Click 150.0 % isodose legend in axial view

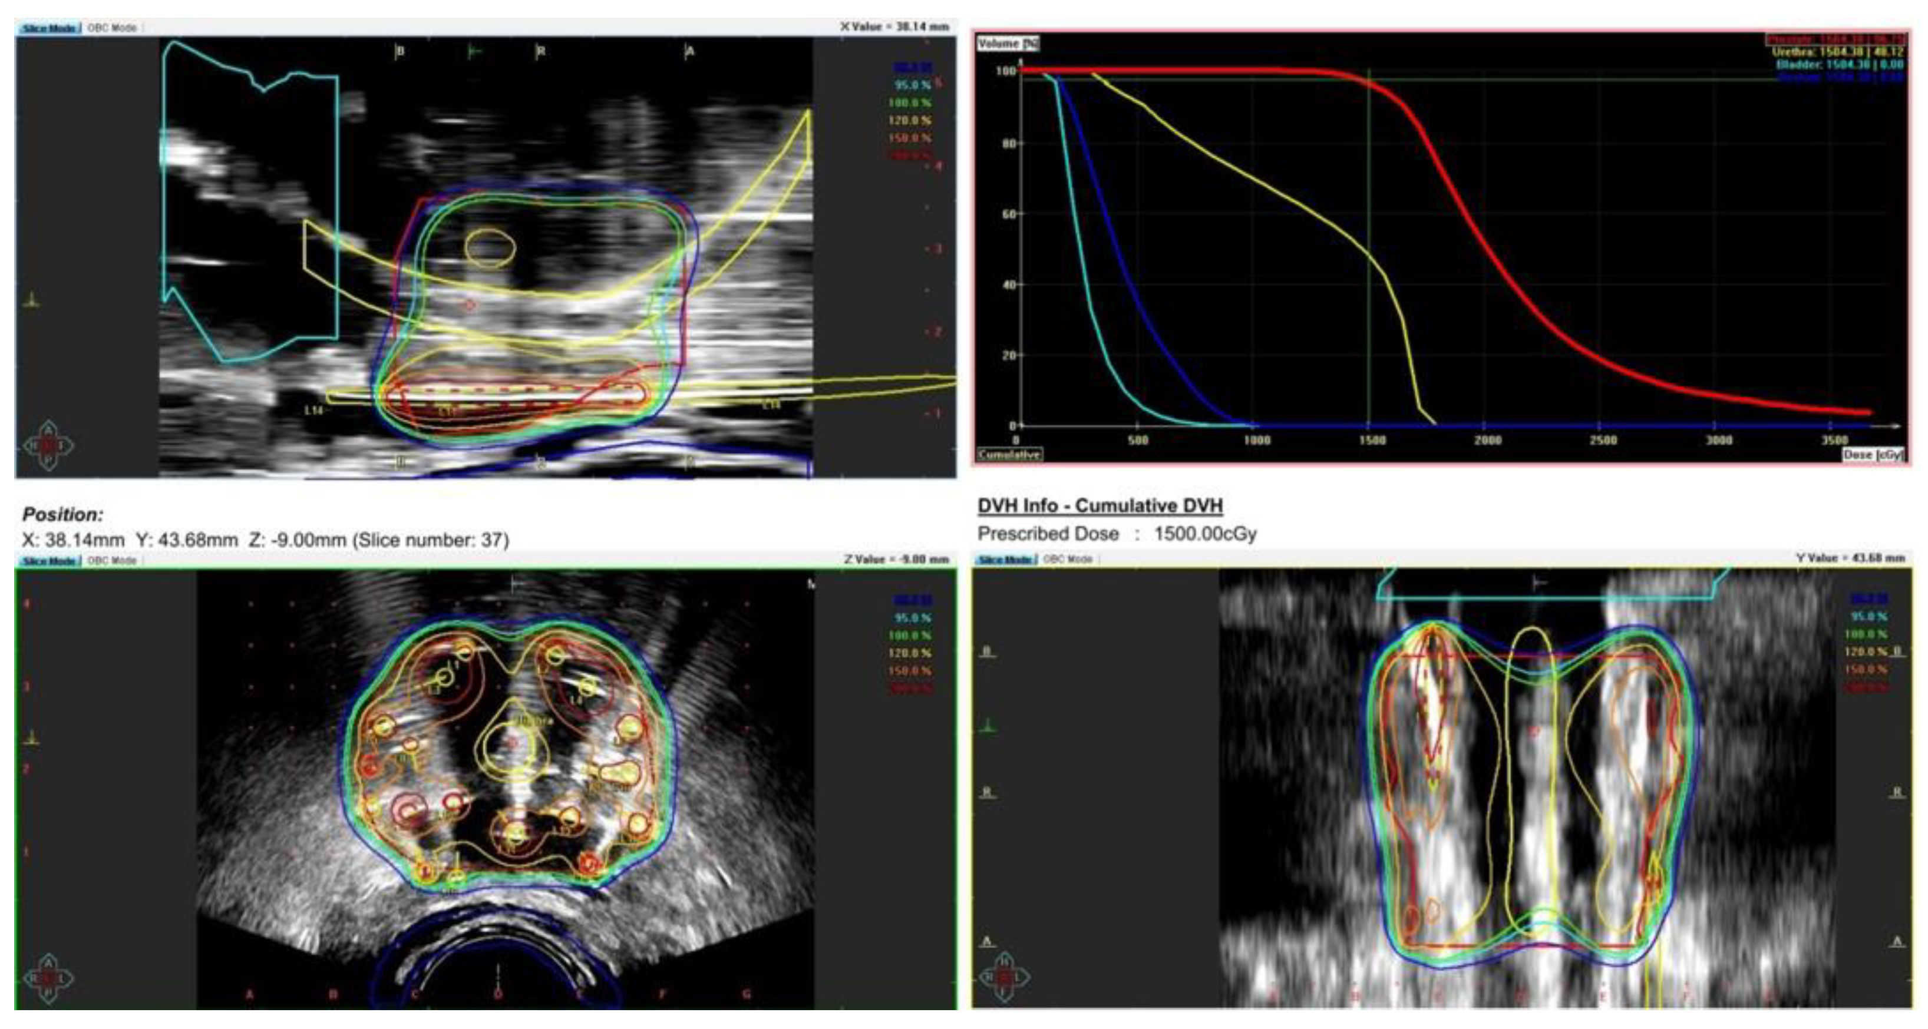point(909,670)
